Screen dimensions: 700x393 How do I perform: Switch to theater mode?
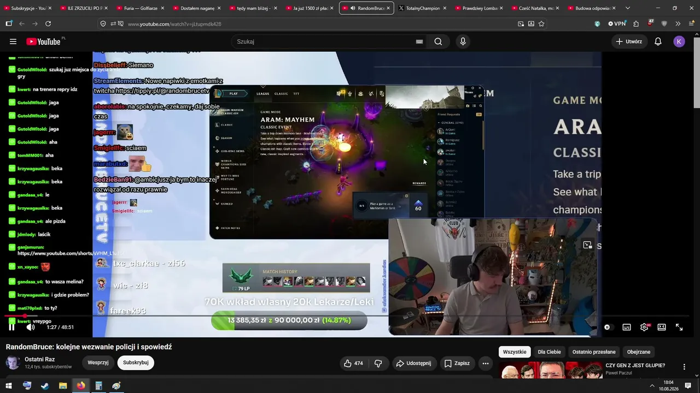pyautogui.click(x=662, y=327)
